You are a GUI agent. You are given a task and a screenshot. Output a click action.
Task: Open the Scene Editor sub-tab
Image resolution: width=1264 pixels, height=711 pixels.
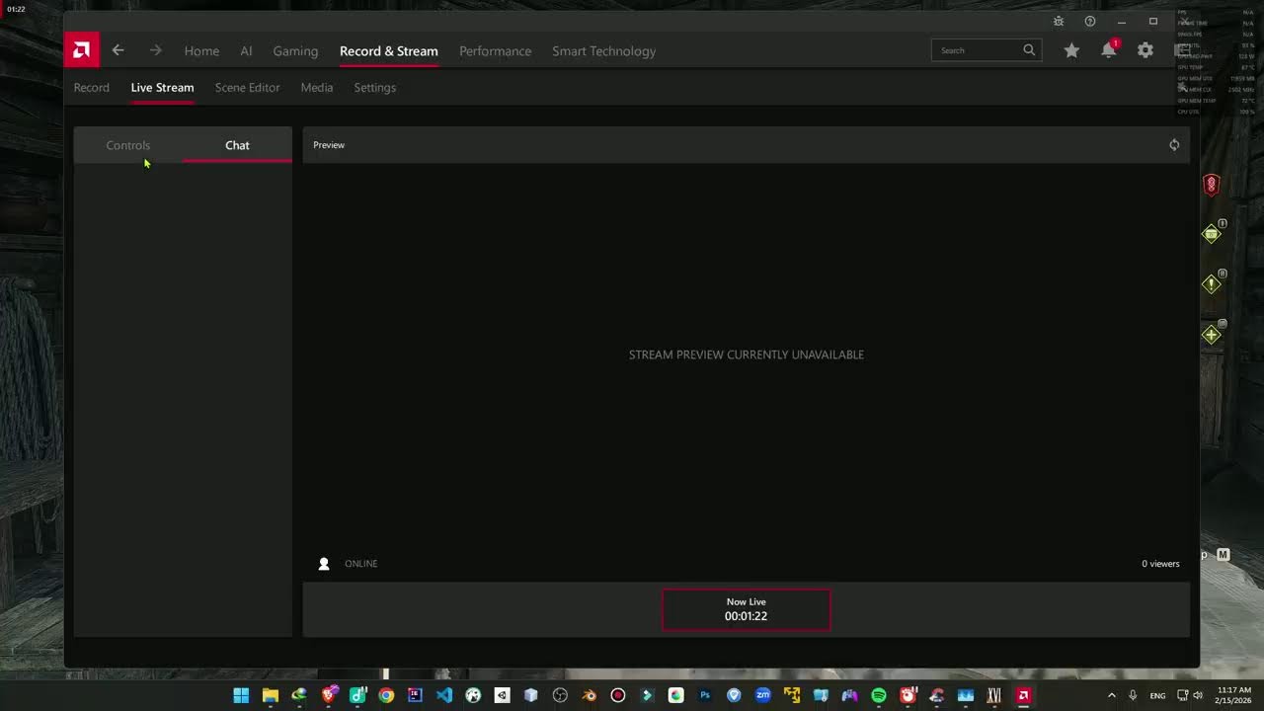coord(247,88)
